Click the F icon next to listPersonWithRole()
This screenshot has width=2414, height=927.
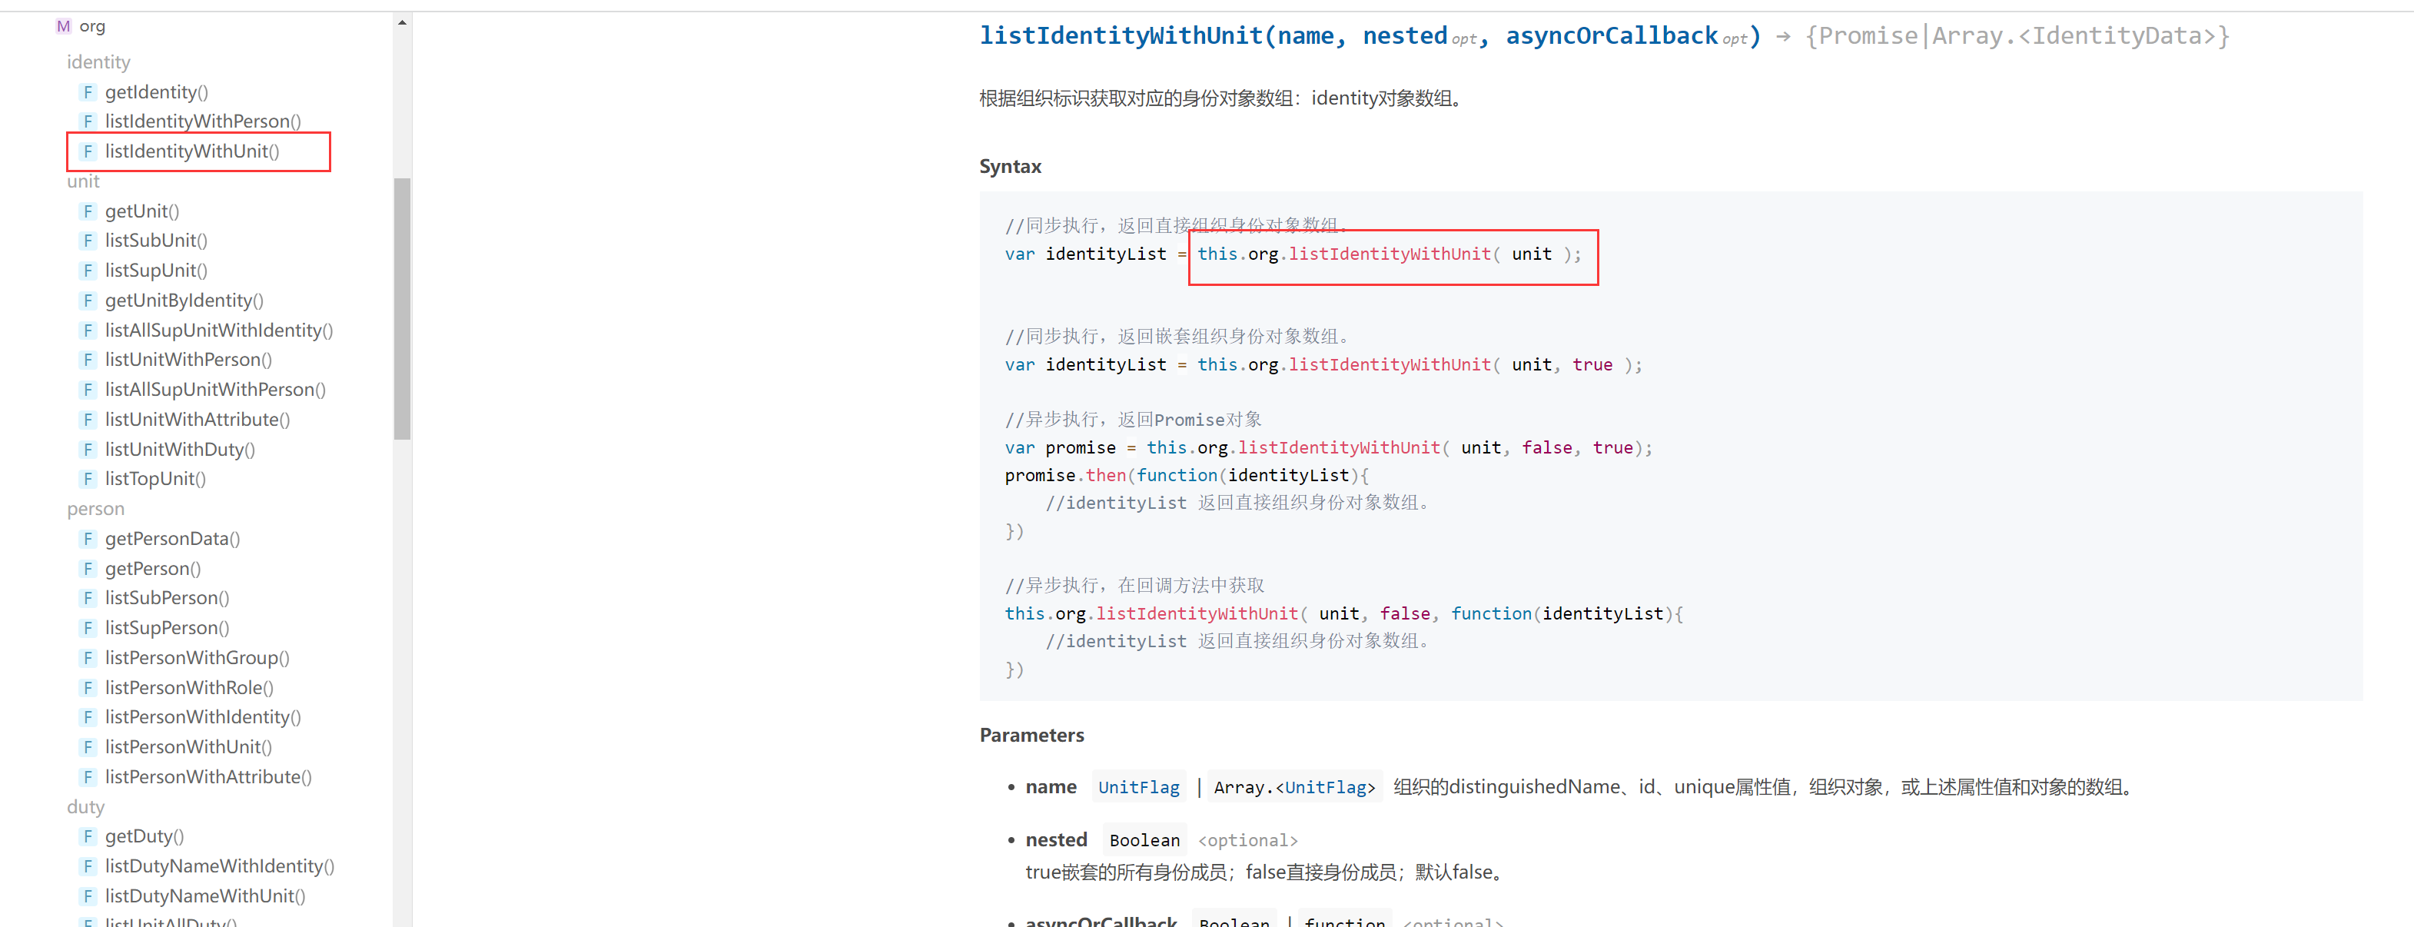88,688
